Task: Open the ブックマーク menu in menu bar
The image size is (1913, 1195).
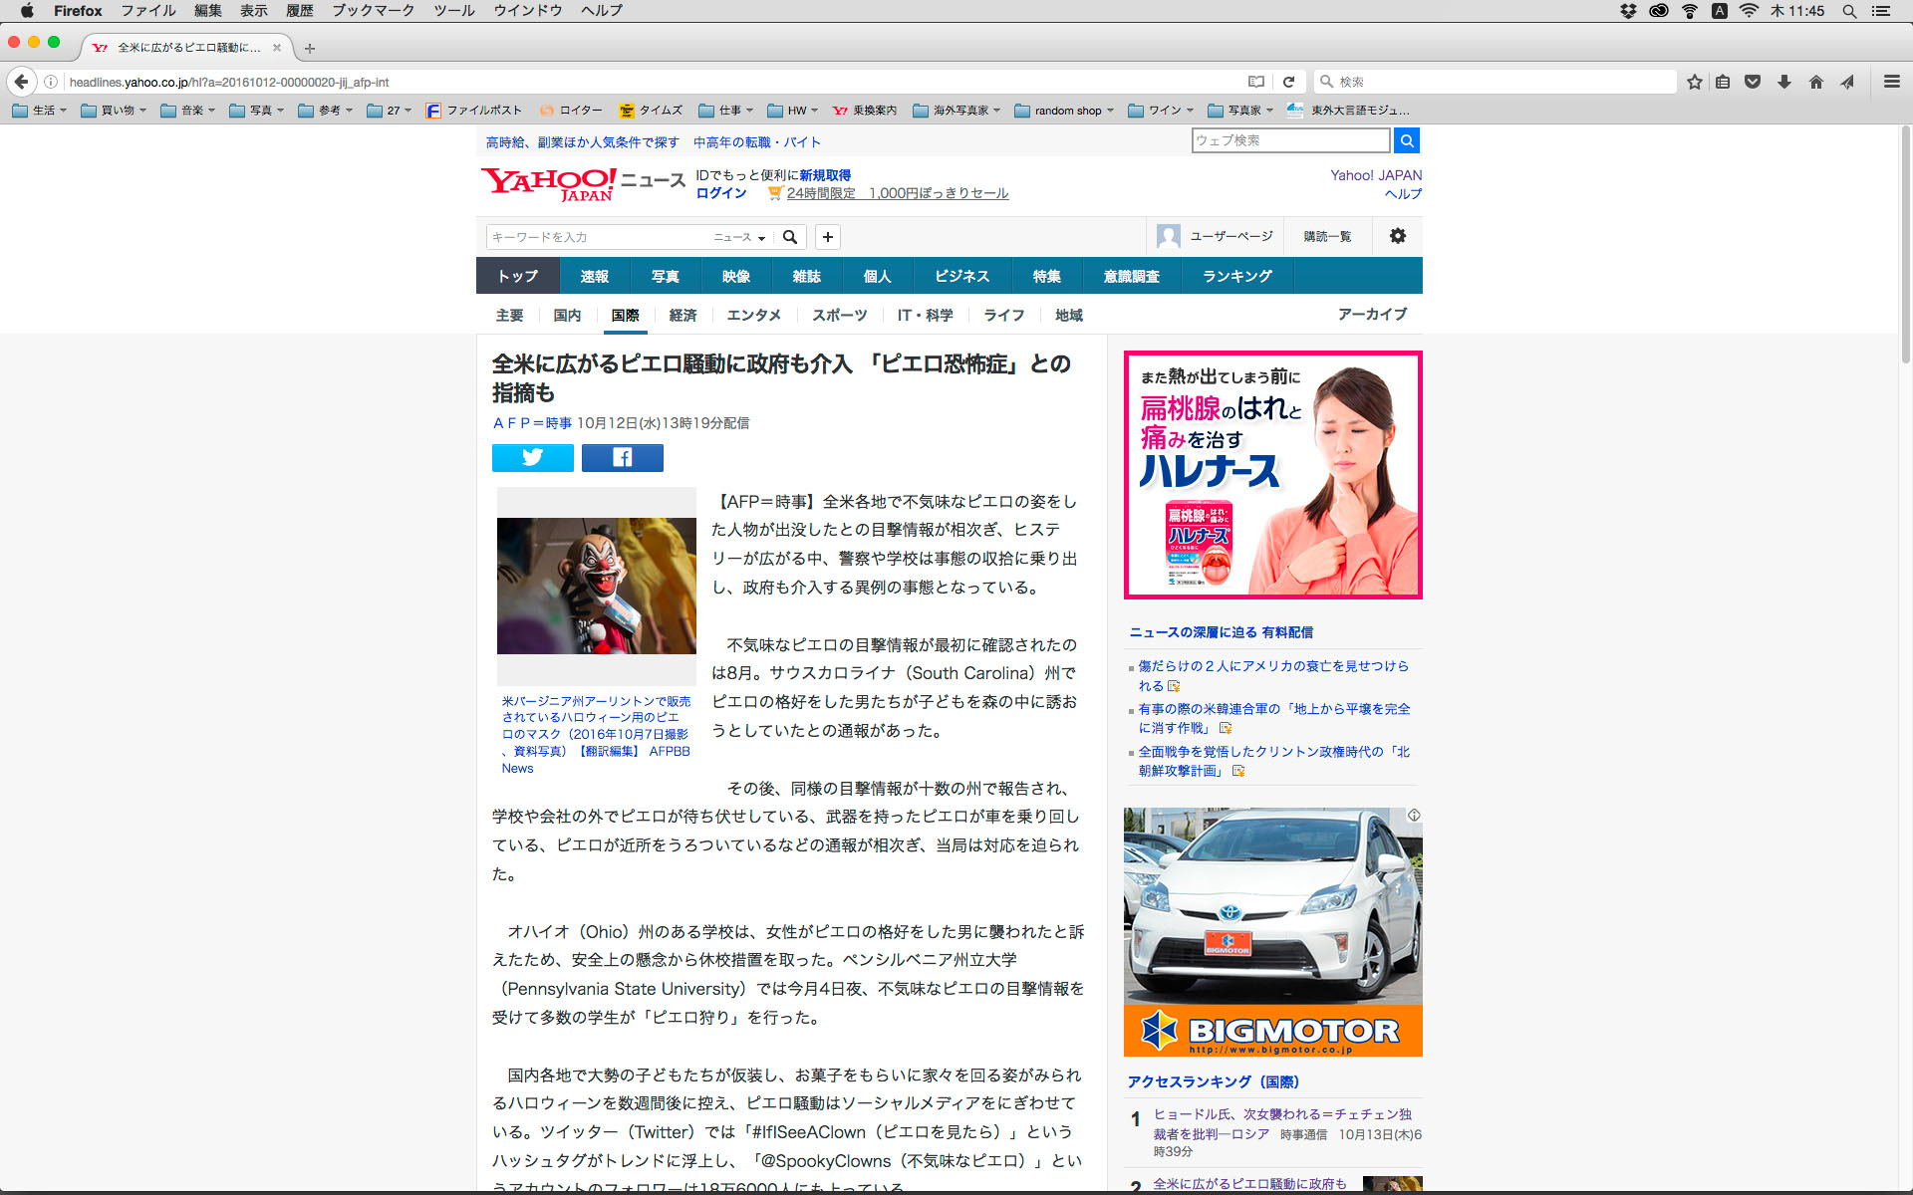Action: (x=373, y=11)
